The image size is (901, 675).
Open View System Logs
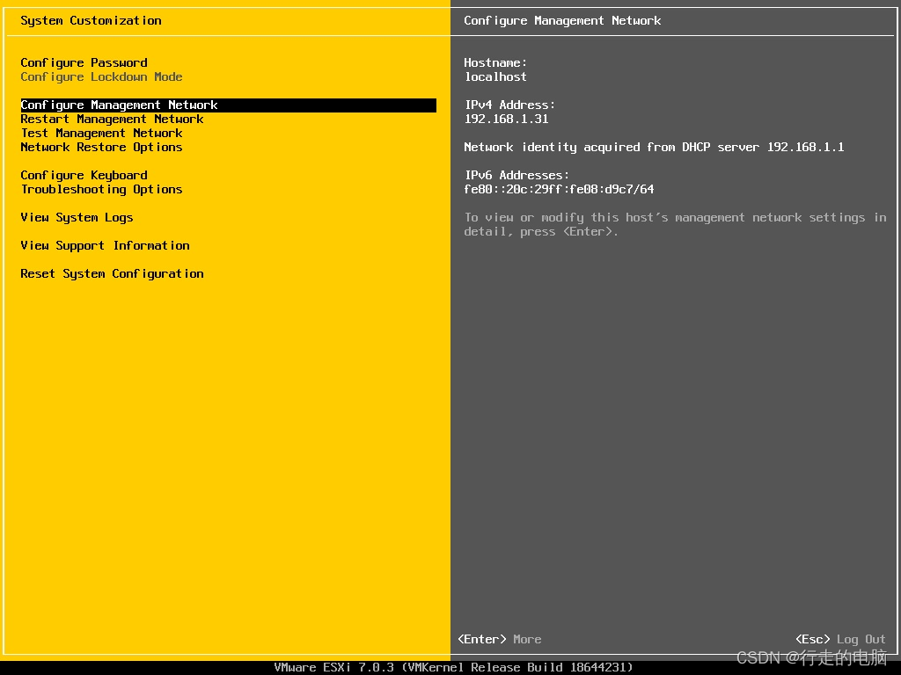(77, 217)
